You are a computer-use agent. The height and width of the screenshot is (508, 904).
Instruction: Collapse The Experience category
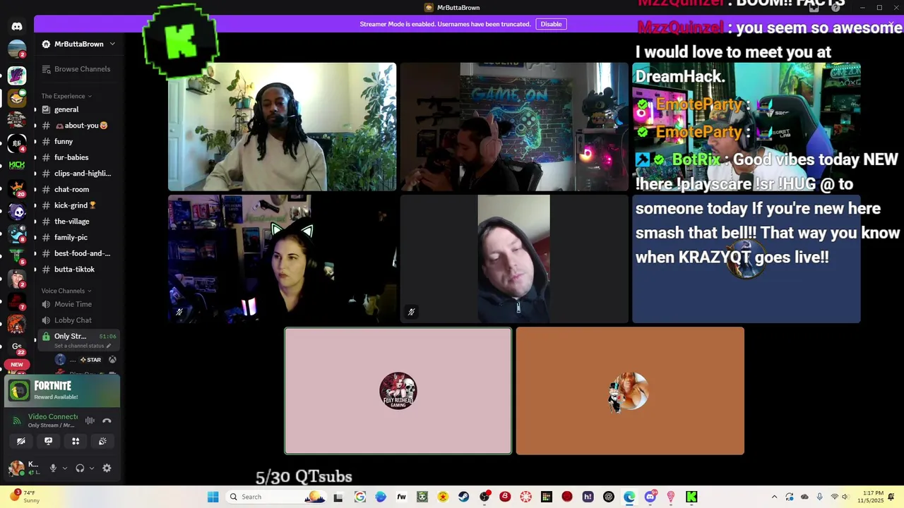pos(66,96)
